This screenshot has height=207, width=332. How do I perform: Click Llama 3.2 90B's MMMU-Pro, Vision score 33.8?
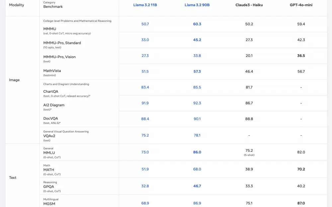(x=197, y=56)
